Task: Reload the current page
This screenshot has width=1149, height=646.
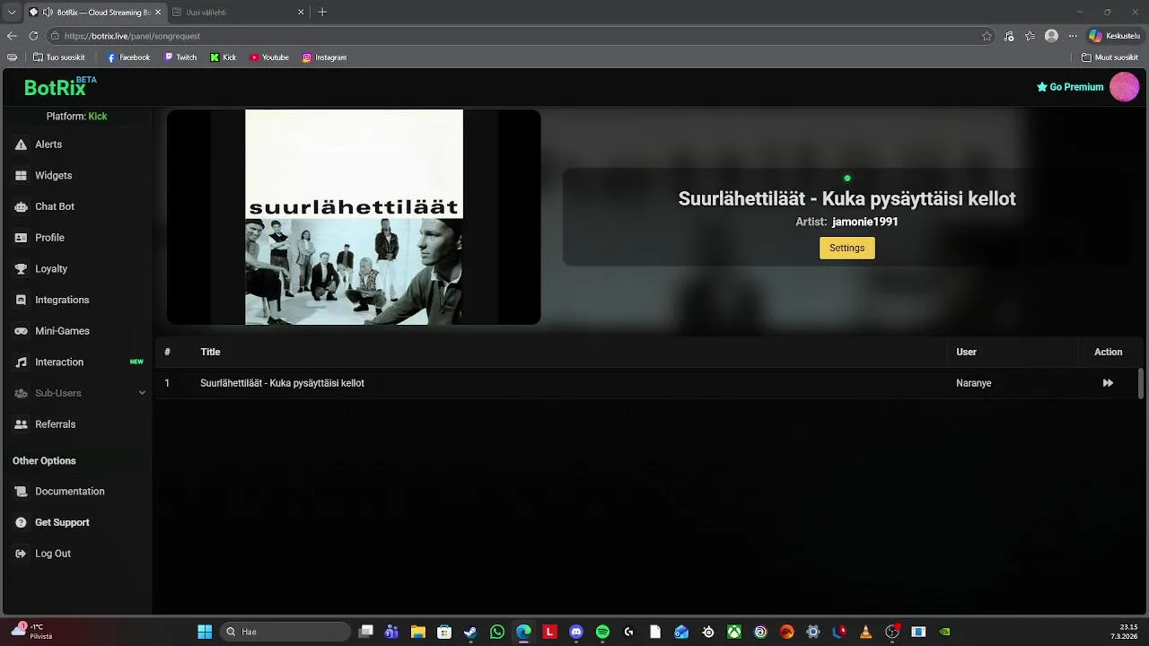Action: tap(33, 36)
